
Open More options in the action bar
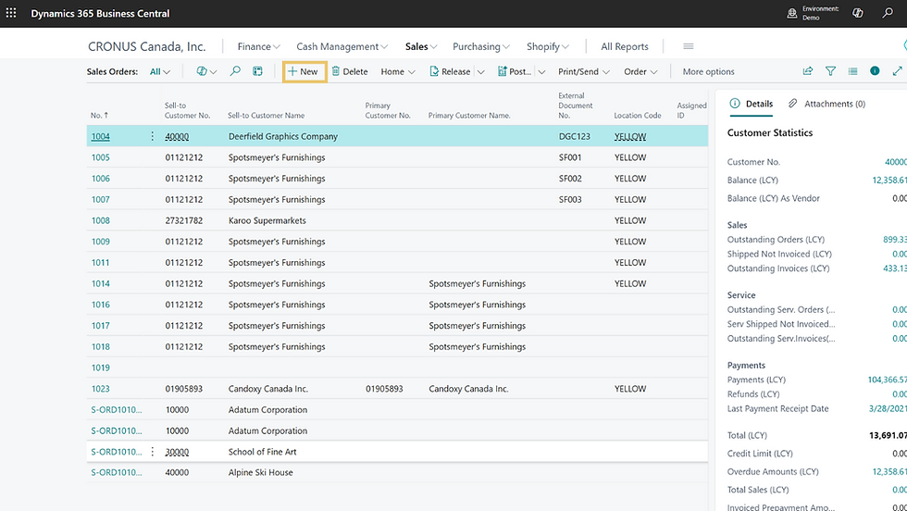point(708,72)
